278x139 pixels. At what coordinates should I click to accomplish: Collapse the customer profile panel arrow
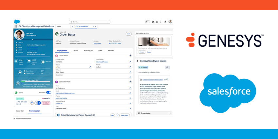click(x=32, y=40)
